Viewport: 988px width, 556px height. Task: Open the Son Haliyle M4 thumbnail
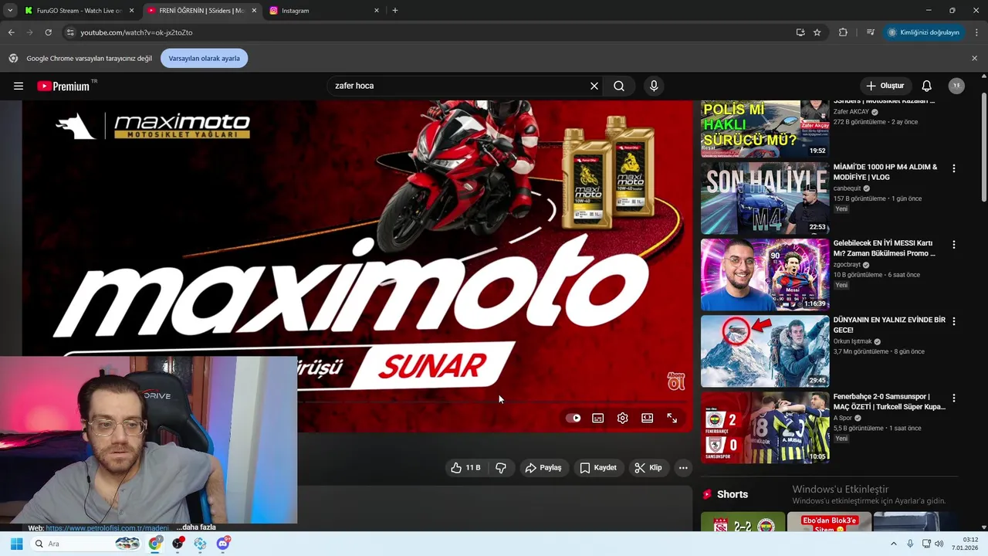[x=765, y=198]
